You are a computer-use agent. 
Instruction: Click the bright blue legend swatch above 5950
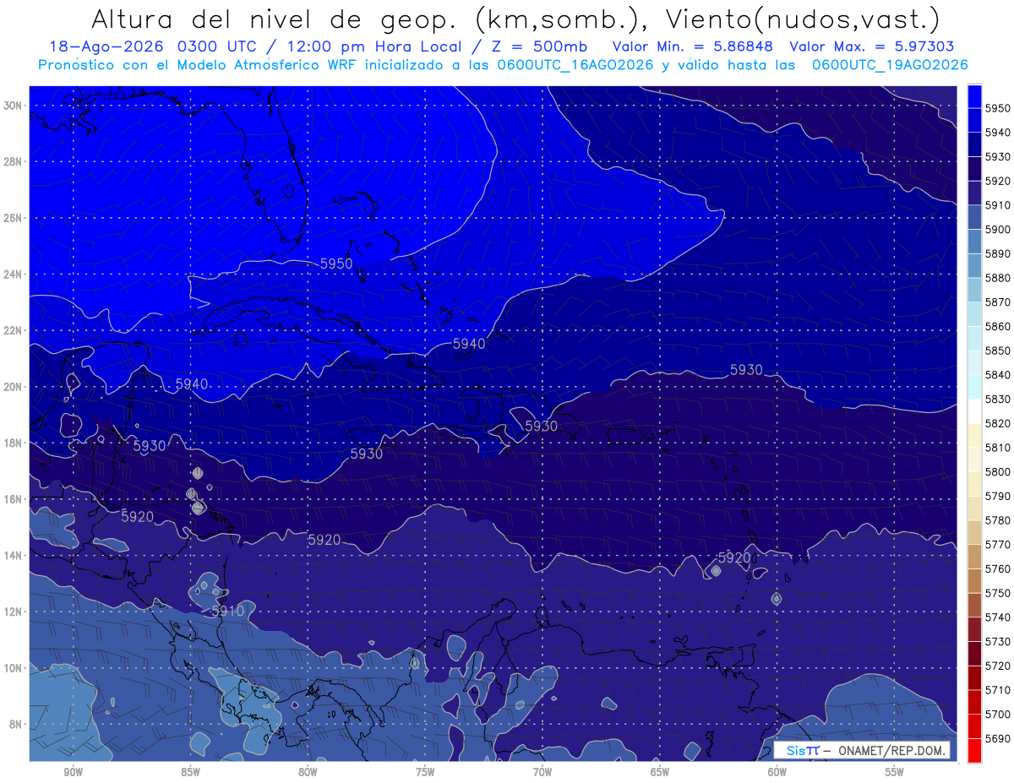[x=974, y=95]
